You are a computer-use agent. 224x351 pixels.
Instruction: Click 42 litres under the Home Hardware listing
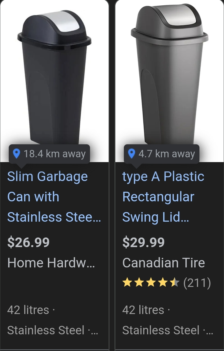tap(28, 310)
